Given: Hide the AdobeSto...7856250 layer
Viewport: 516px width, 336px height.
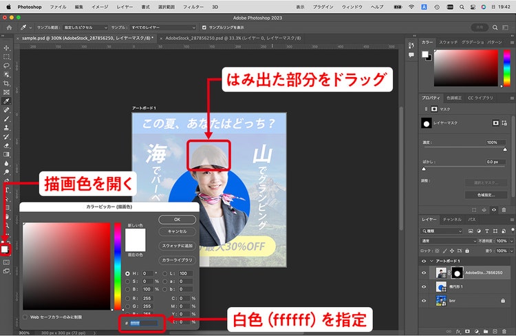Looking at the screenshot, I should pyautogui.click(x=424, y=273).
